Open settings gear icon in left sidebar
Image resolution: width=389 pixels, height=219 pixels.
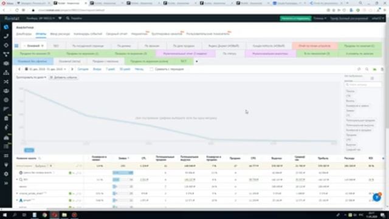[6, 174]
